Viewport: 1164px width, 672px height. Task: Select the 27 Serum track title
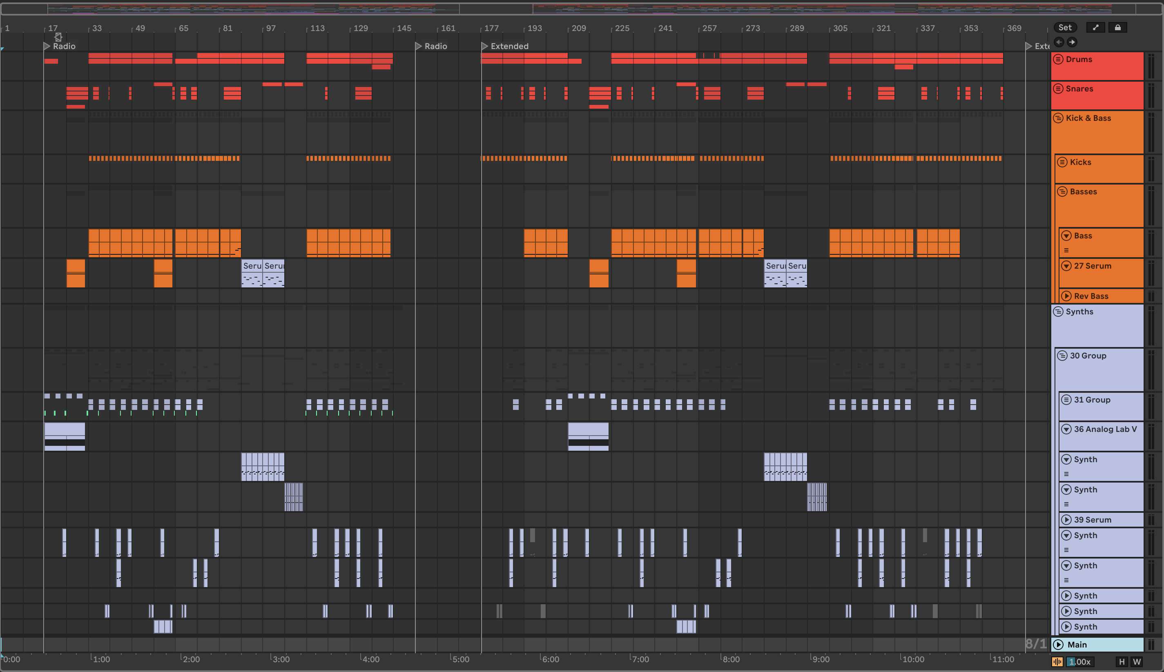[x=1093, y=266]
